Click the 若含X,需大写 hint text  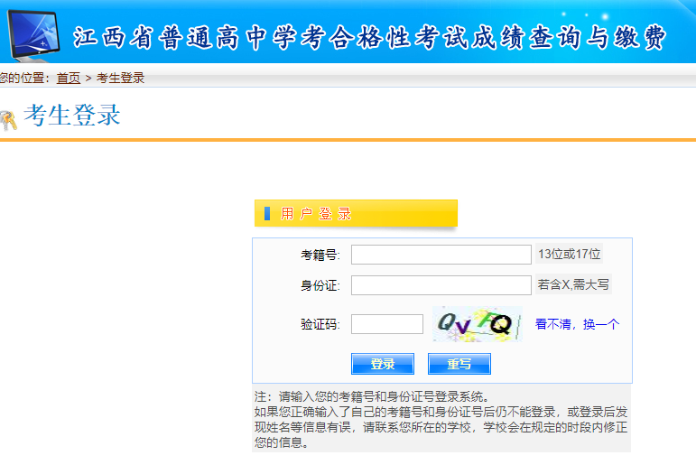[x=573, y=285]
